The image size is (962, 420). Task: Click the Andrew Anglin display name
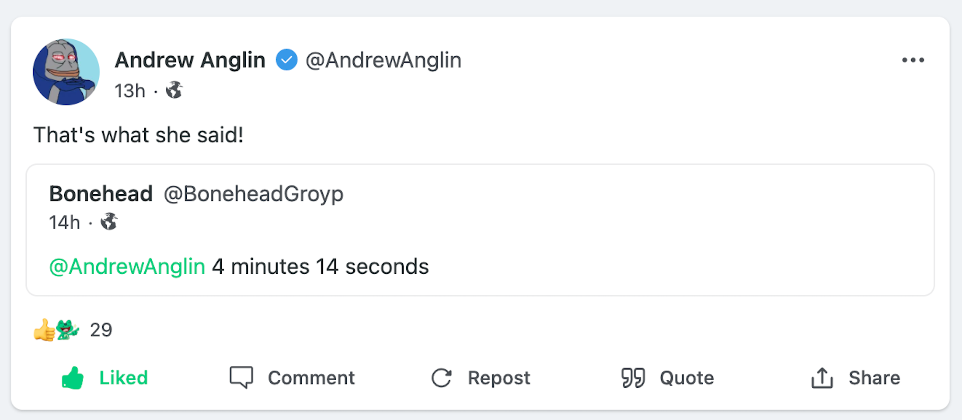(190, 60)
